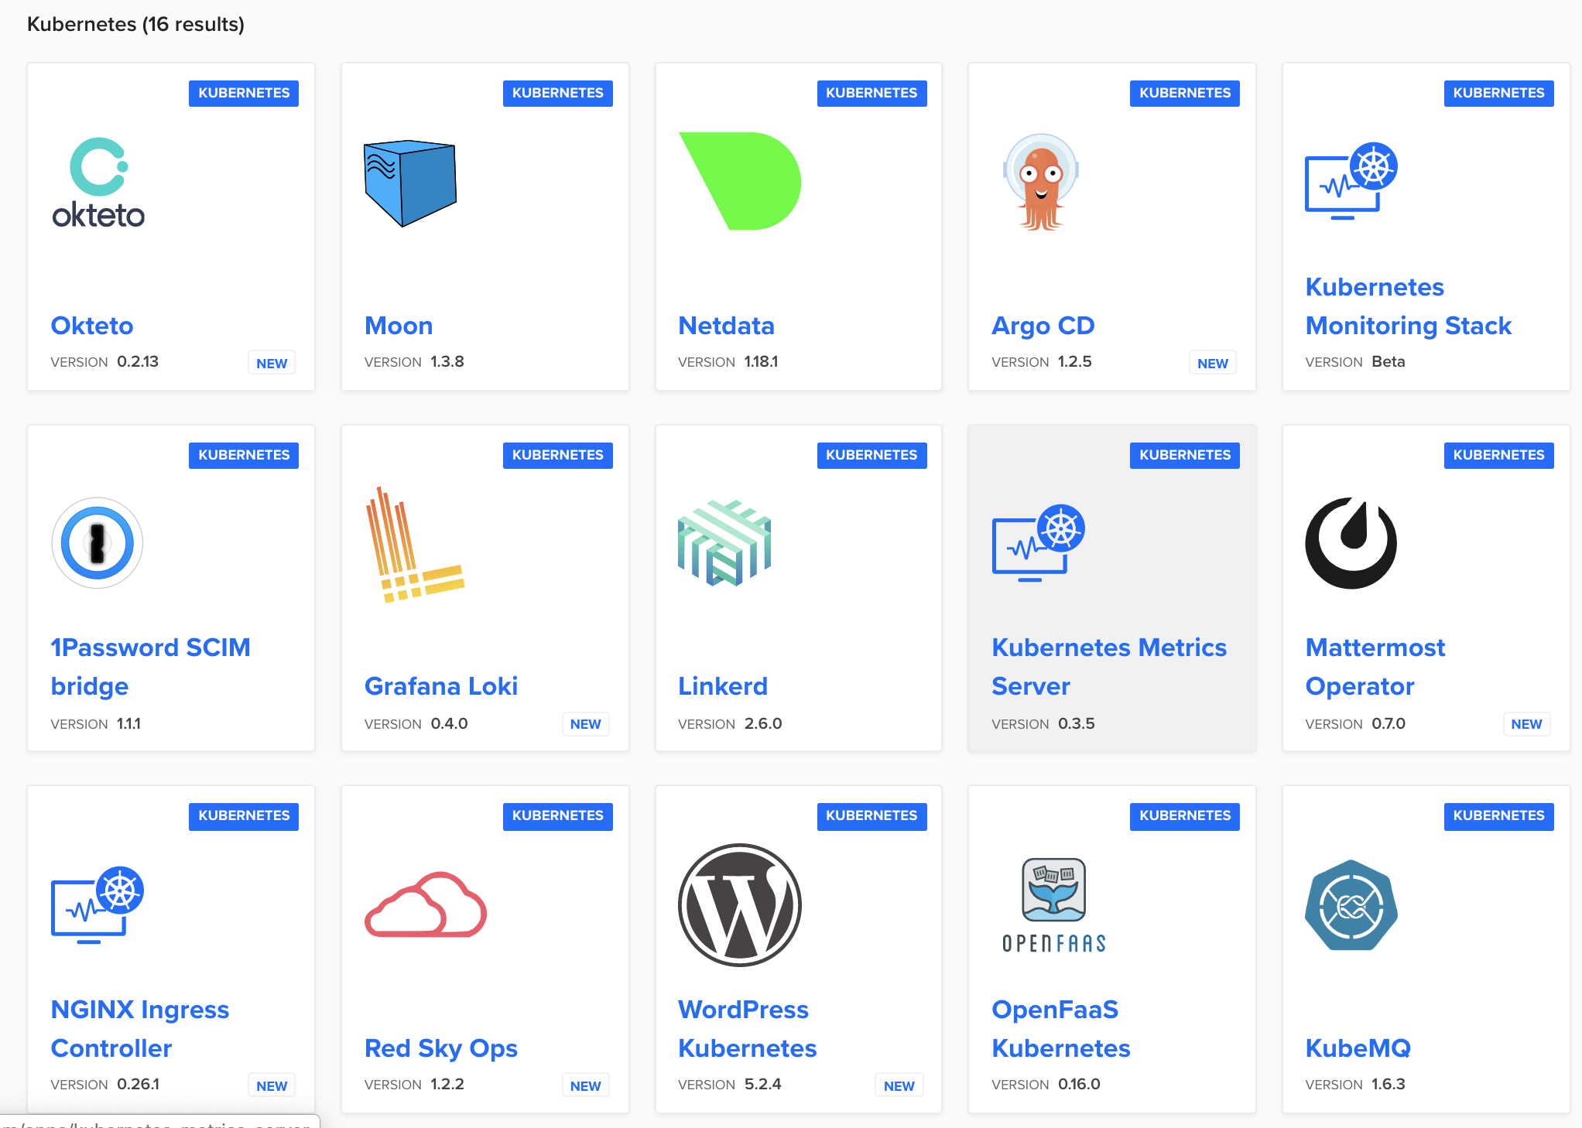Click NEW badge on Red Sky Ops card

click(x=585, y=1085)
